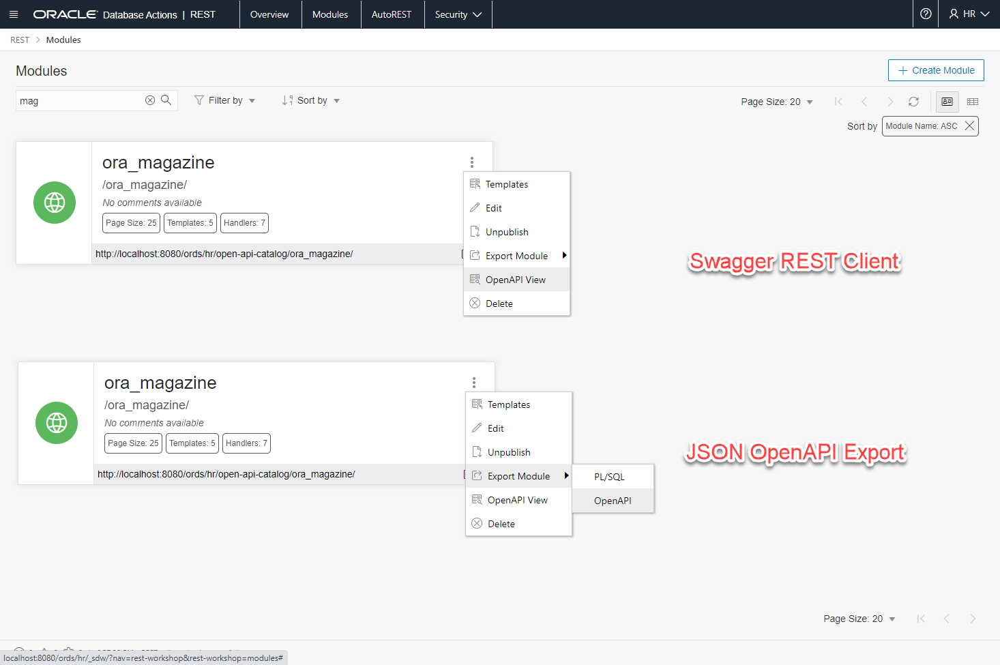Click the search magnifier icon
Screen dimensions: 1000x665
[166, 100]
